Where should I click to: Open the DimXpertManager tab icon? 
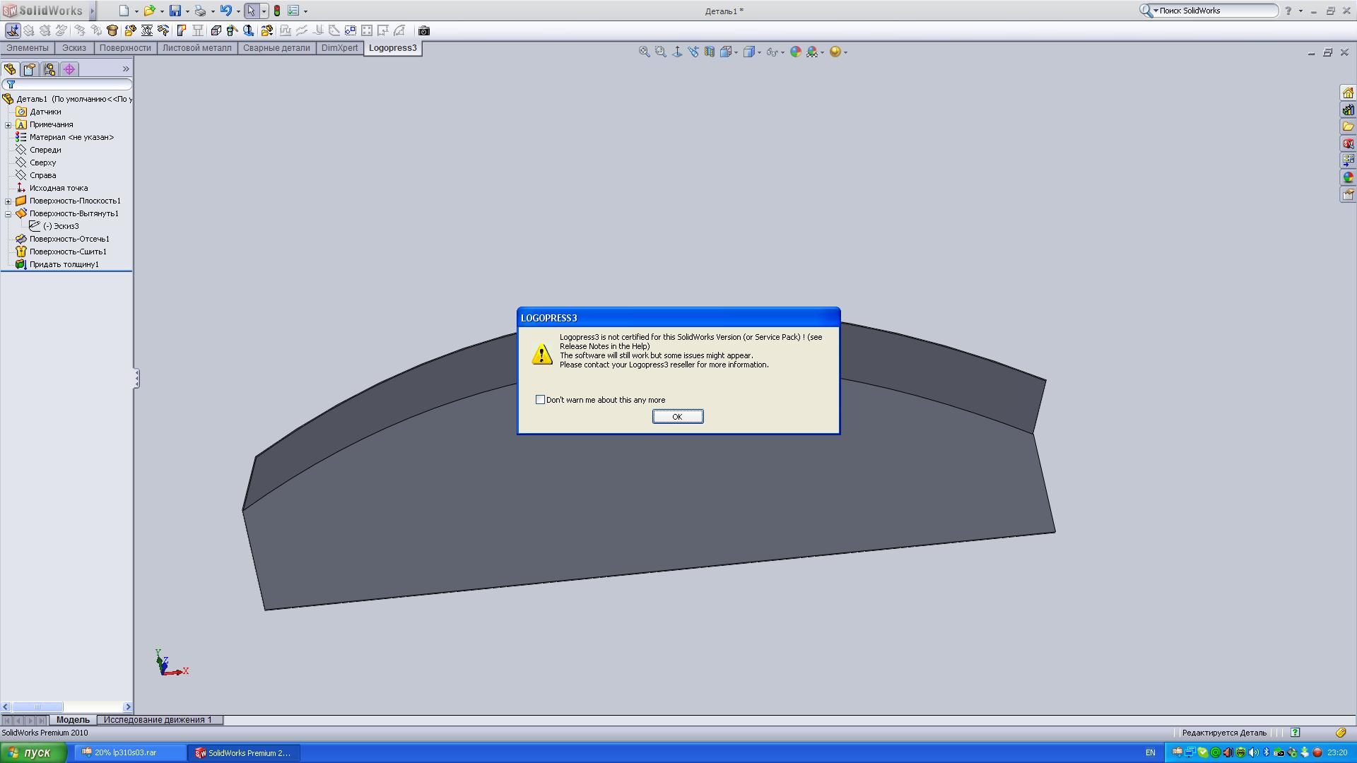point(69,69)
